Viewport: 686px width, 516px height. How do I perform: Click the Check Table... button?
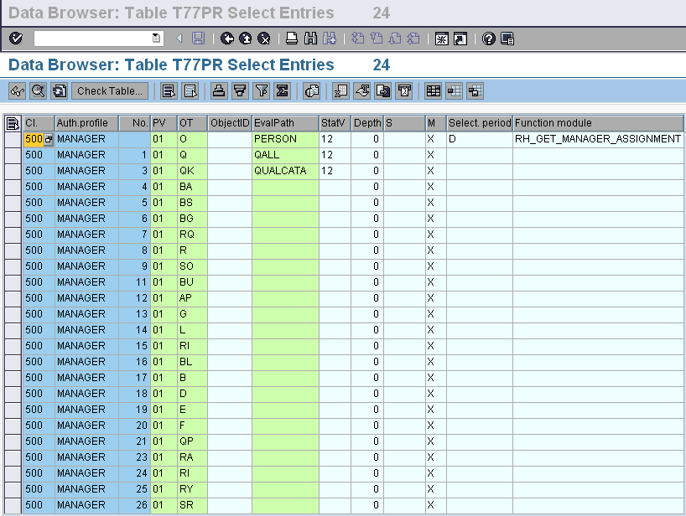click(110, 90)
